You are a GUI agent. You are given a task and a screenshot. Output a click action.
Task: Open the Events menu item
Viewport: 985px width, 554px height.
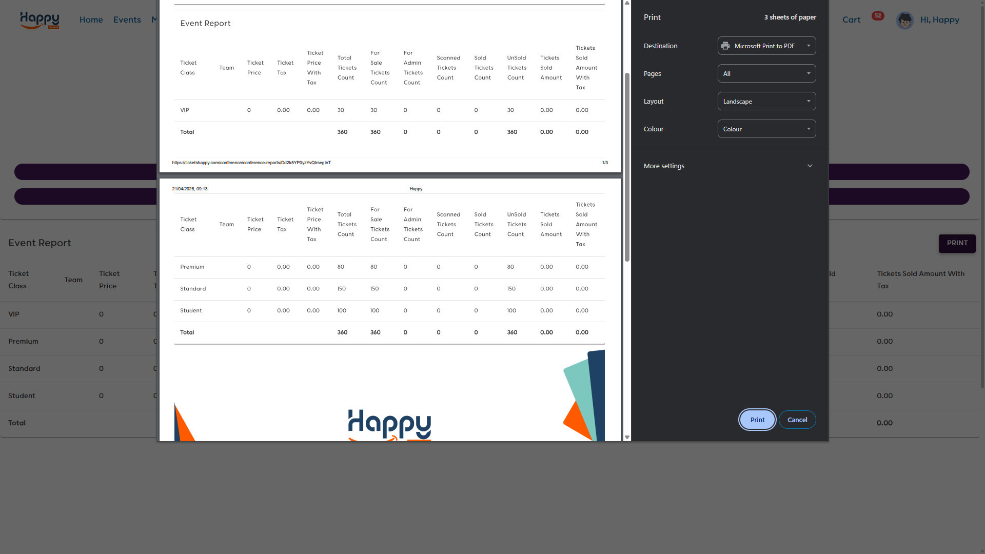click(127, 19)
